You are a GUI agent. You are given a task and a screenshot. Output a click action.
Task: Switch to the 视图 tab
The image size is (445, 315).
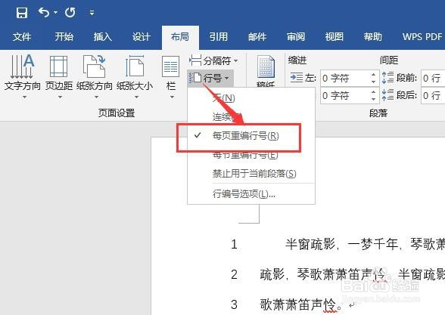335,36
